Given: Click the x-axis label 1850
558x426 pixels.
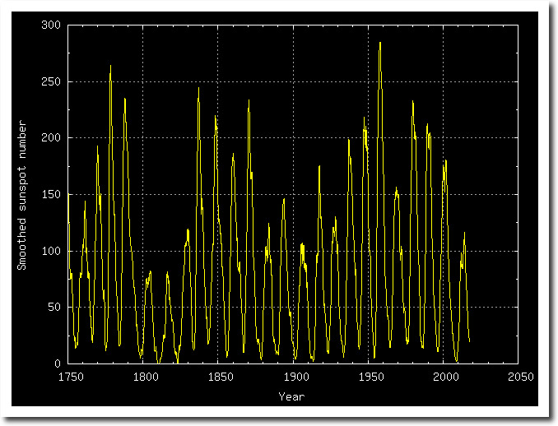Looking at the screenshot, I should point(221,377).
